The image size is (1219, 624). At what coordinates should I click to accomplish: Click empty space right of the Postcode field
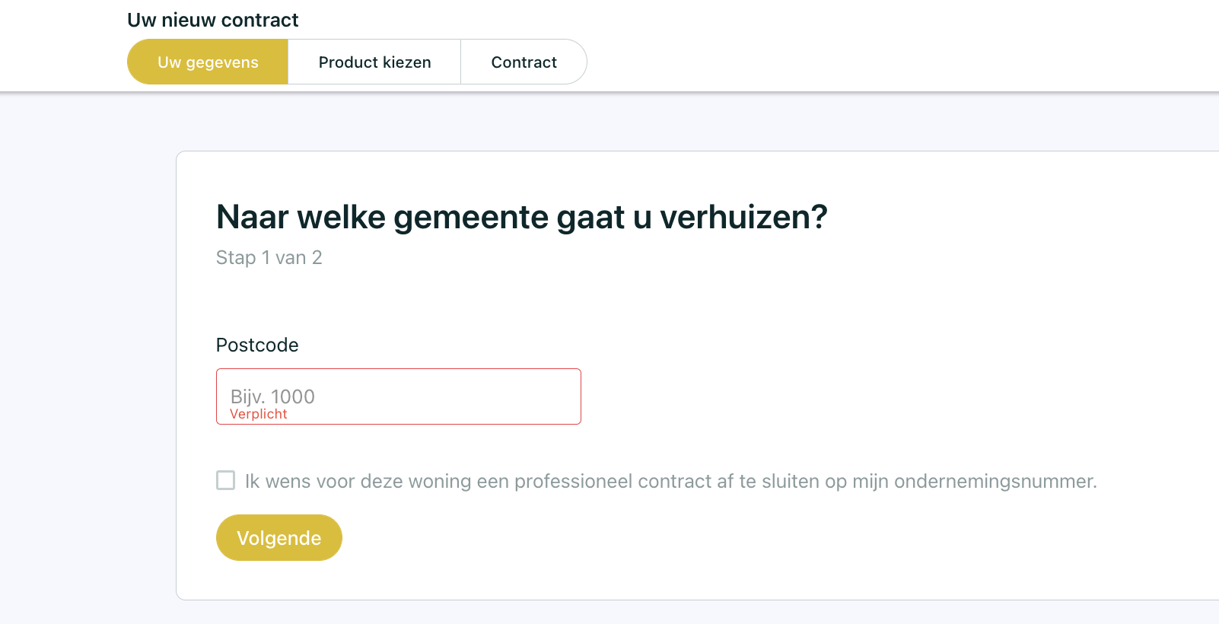coord(837,396)
